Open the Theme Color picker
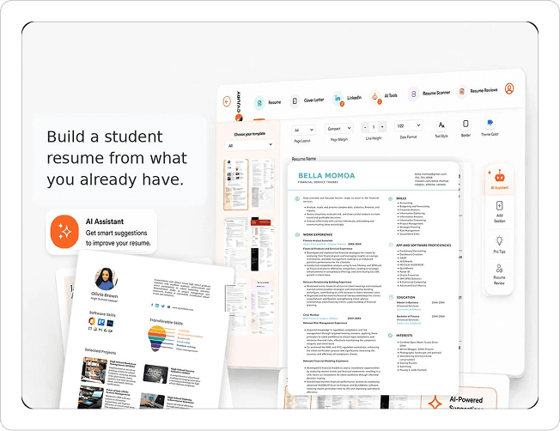Screen dimensions: 560x431 click(490, 124)
